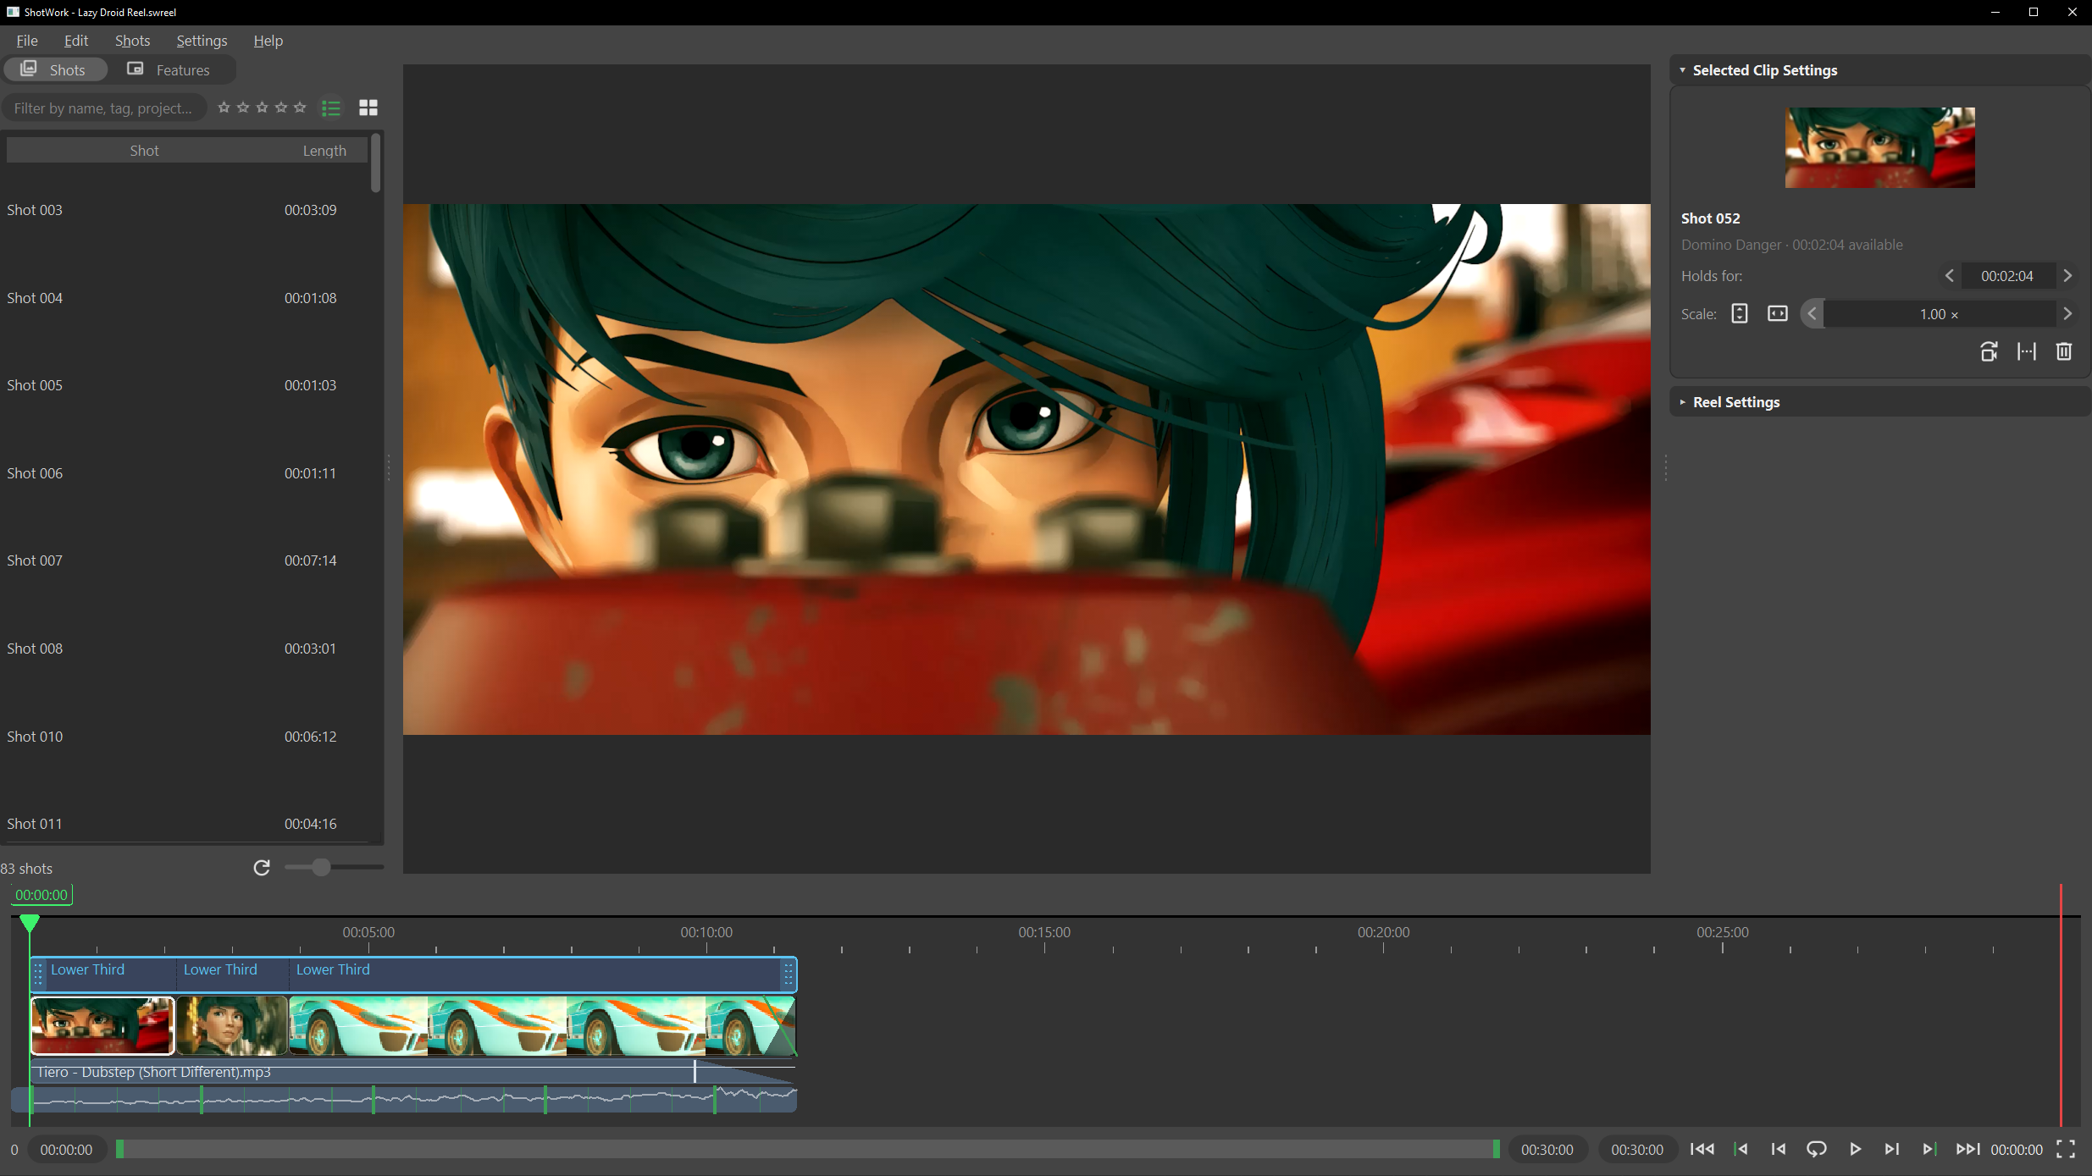Image resolution: width=2092 pixels, height=1176 pixels.
Task: Open the Shots menu
Action: click(132, 41)
